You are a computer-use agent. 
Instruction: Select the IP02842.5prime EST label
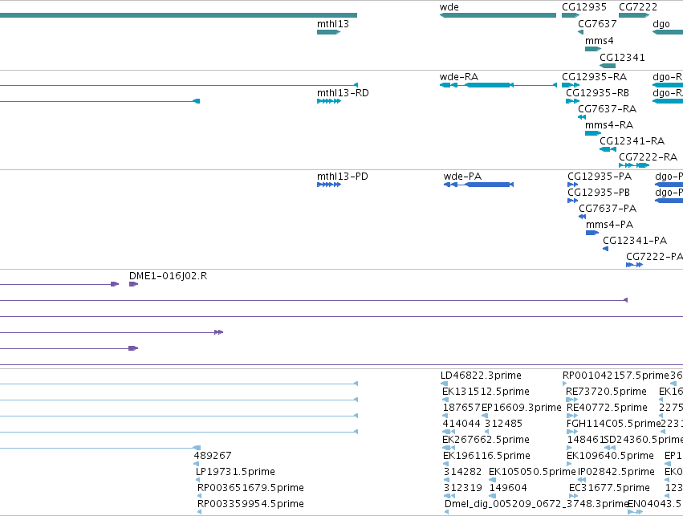pos(616,472)
